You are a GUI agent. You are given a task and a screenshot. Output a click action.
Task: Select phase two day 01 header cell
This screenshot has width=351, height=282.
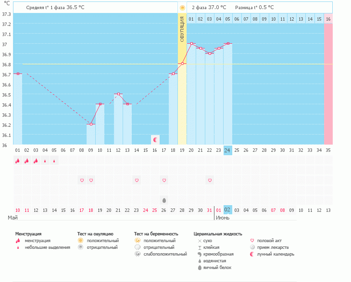click(x=191, y=19)
